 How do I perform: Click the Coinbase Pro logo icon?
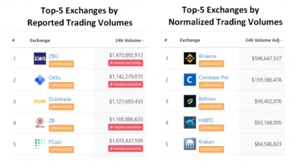click(190, 80)
